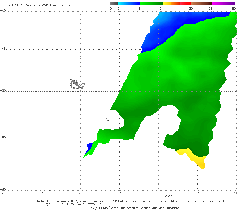This screenshot has height=210, width=239.
Task: Click the '34' label under the color bar
Action: [x=162, y=8]
